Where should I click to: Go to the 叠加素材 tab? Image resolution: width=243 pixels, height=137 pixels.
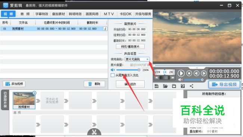pyautogui.click(x=58, y=14)
